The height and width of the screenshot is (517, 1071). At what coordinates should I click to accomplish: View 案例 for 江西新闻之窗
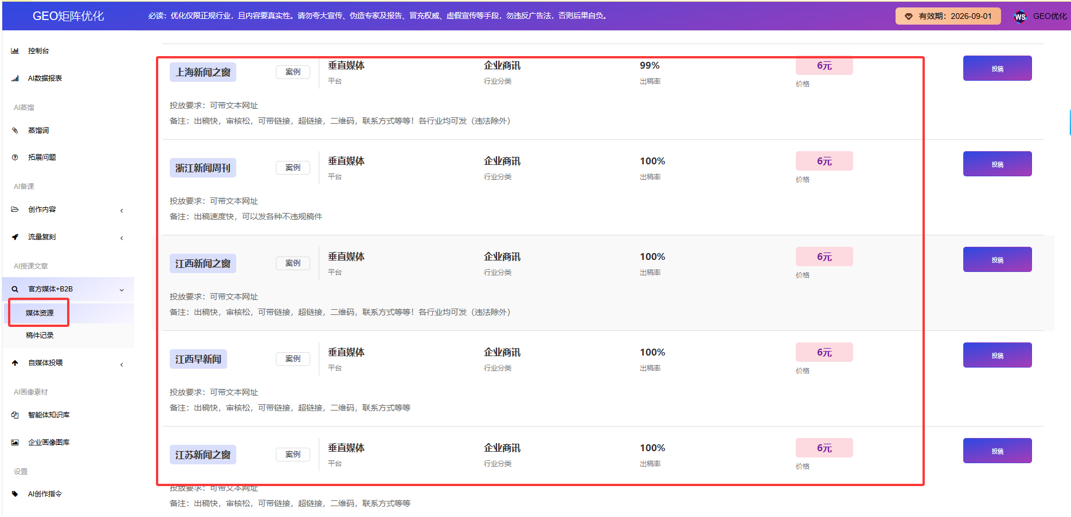click(x=293, y=263)
